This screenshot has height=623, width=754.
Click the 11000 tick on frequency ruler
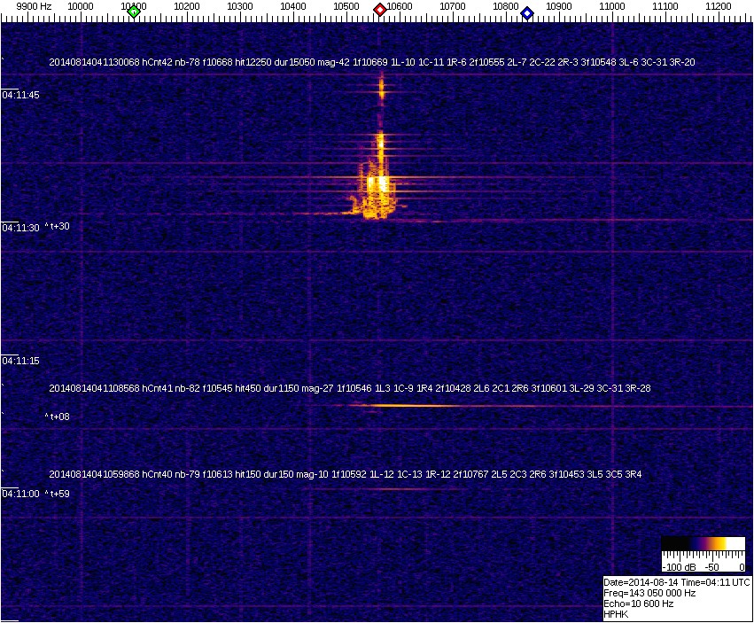612,6
